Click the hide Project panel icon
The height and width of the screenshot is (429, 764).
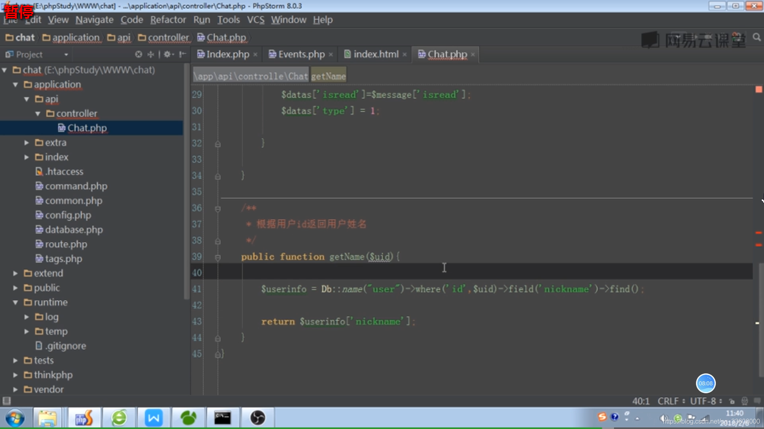183,54
